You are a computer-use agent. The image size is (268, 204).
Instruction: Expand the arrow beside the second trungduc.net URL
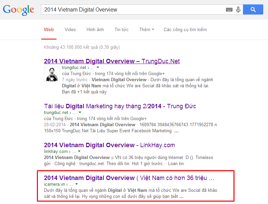click(80, 112)
